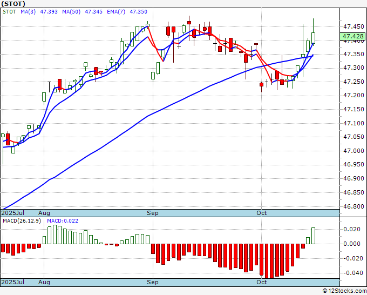Click the 46.800 price axis label

tap(354, 207)
